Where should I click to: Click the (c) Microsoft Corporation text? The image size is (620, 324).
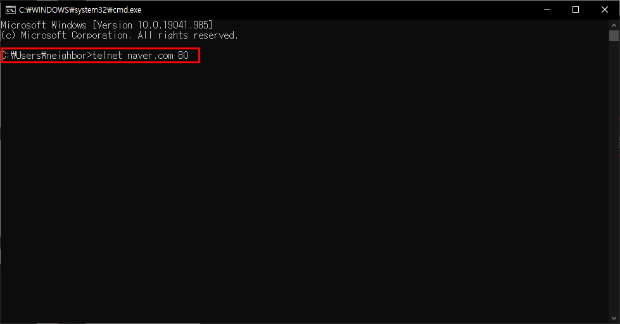pyautogui.click(x=66, y=35)
